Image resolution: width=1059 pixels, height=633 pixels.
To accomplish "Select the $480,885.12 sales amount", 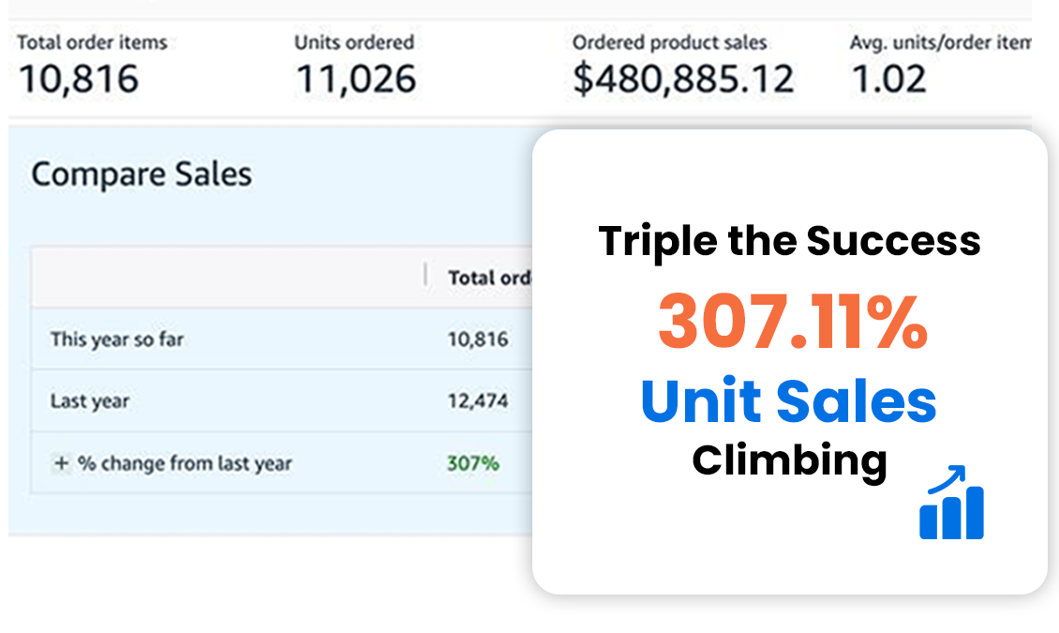I will tap(683, 79).
